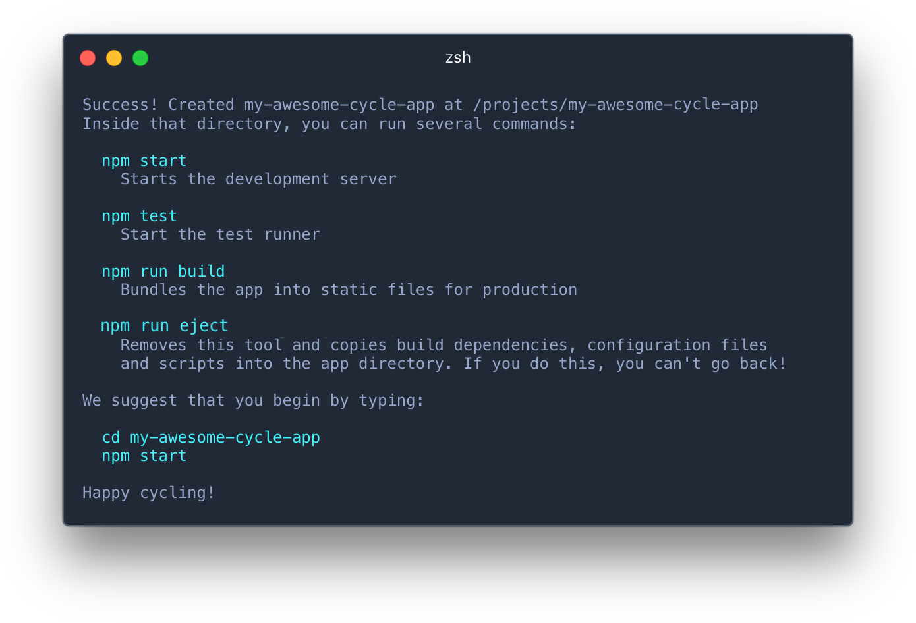Click the '/projects/my-awesome-cycle-app' path text
916x623 pixels.
coord(615,105)
